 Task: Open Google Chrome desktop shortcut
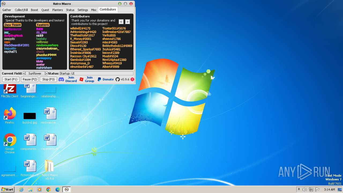point(10,144)
